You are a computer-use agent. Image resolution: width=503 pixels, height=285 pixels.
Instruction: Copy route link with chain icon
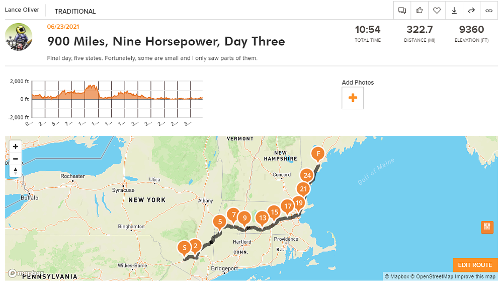pos(488,11)
